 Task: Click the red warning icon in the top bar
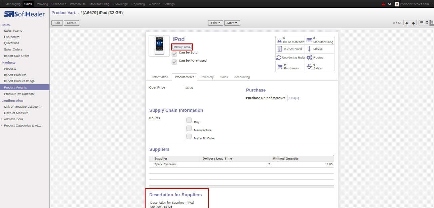click(384, 4)
